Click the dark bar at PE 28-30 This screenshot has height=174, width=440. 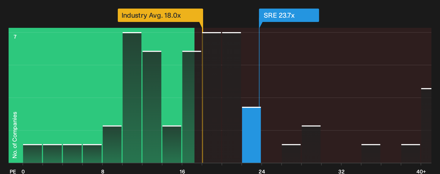point(311,144)
